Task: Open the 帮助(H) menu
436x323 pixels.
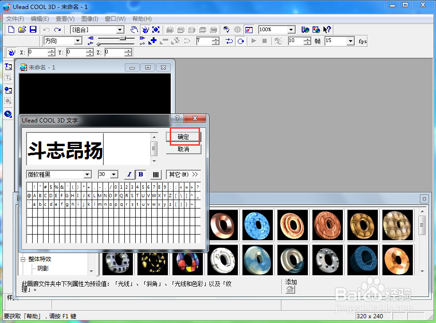Action: (x=142, y=19)
